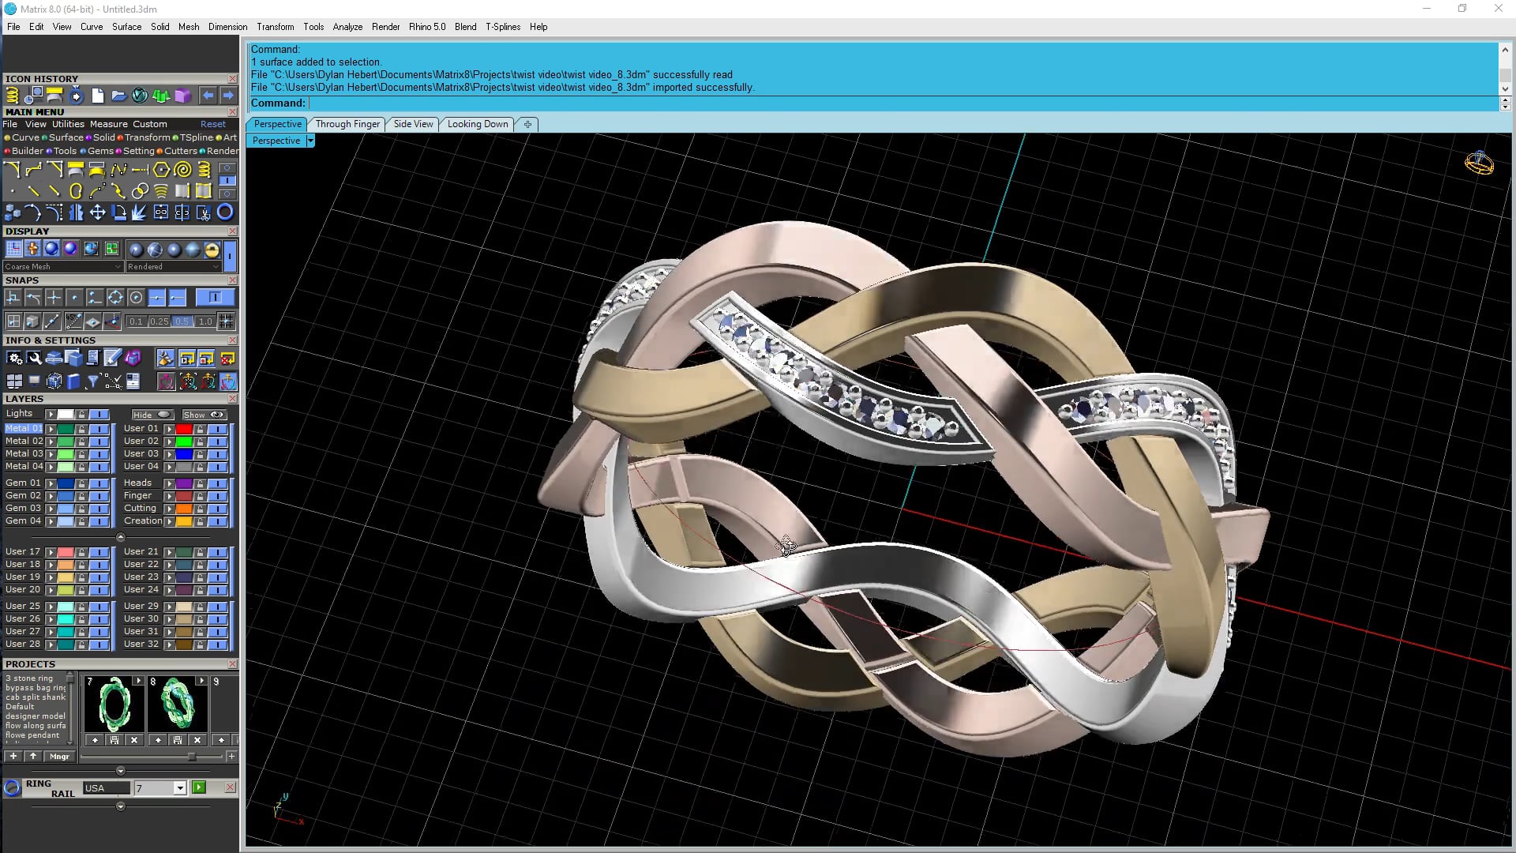Select the move arrows transform icon
The height and width of the screenshot is (853, 1516).
click(97, 212)
